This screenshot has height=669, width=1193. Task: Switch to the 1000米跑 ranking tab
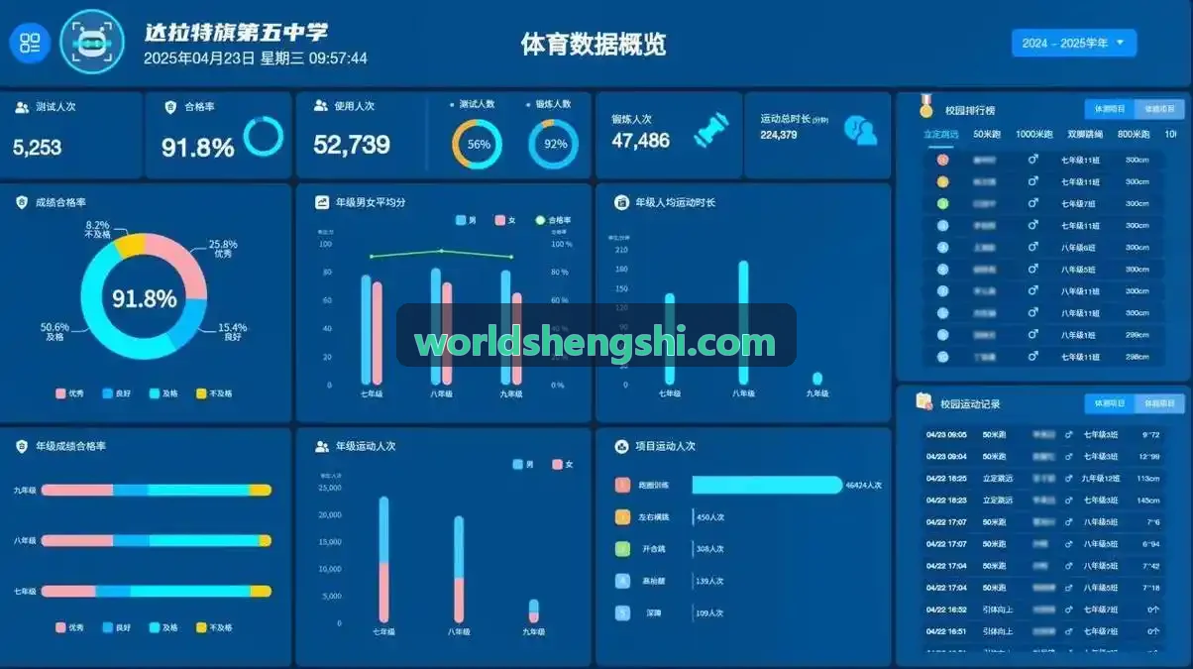[x=1034, y=134]
